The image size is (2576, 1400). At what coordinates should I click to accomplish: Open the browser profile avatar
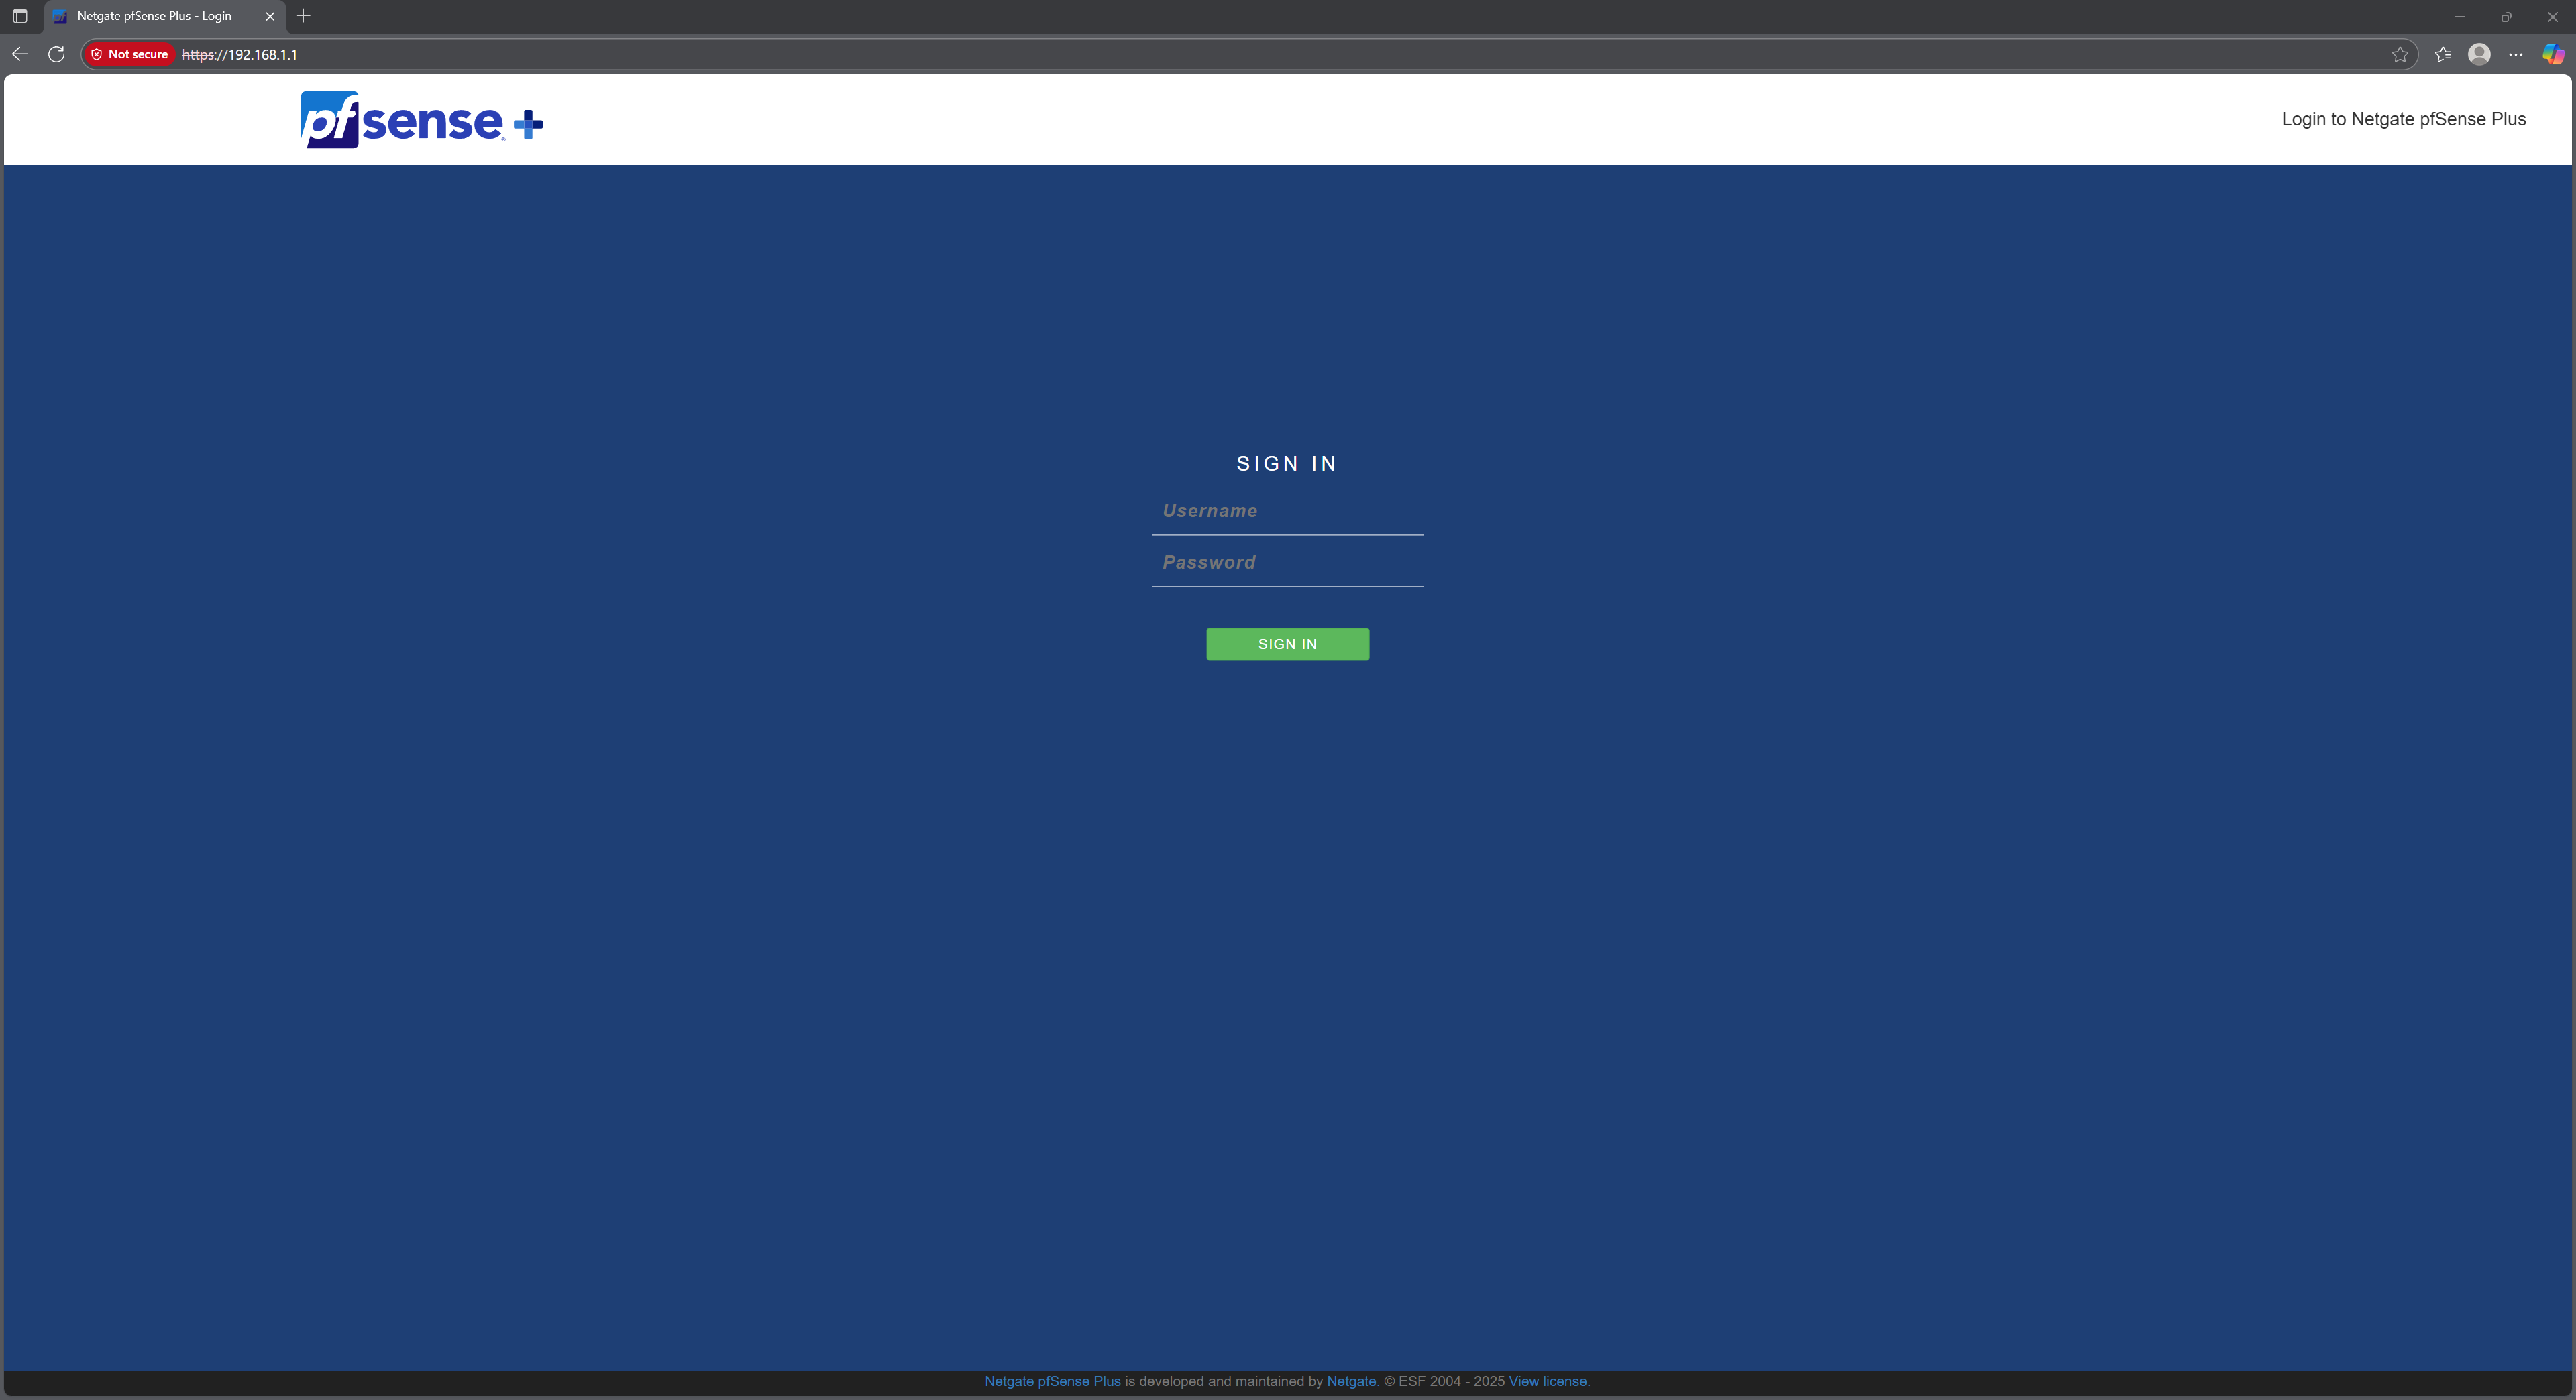click(2478, 54)
